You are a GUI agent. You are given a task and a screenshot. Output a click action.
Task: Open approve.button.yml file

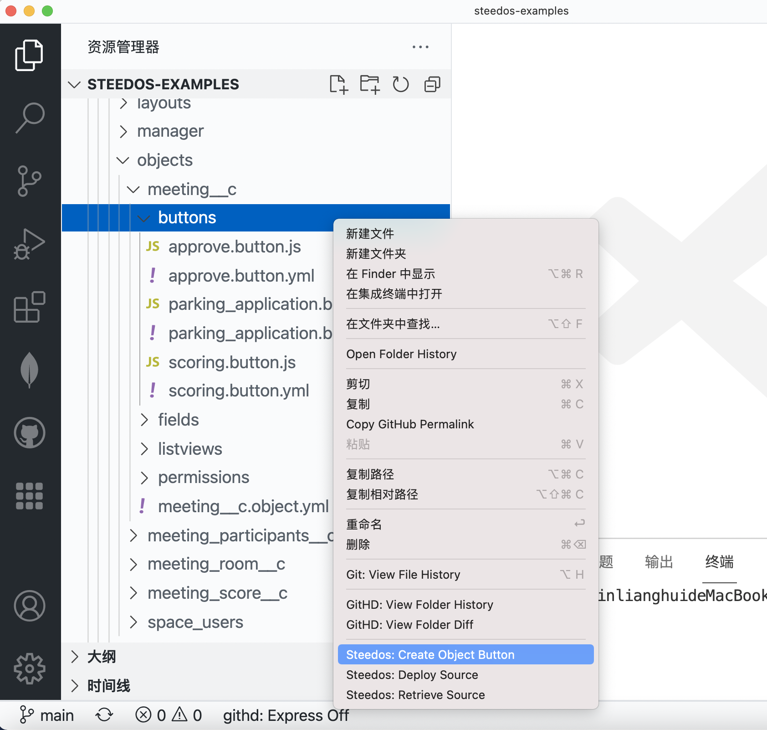click(x=241, y=276)
